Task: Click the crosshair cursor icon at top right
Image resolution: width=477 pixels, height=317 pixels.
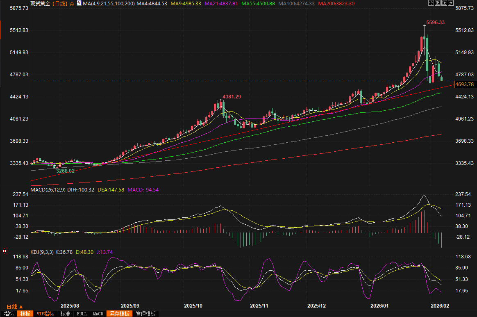Action: coord(431,3)
